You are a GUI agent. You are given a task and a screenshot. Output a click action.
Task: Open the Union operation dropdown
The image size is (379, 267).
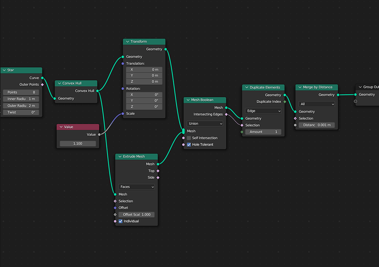(205, 124)
